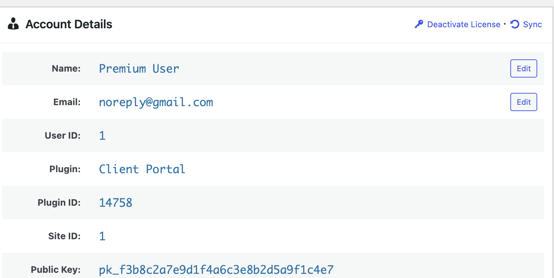The image size is (554, 278).
Task: Open the Deactivate License link
Action: [x=464, y=24]
